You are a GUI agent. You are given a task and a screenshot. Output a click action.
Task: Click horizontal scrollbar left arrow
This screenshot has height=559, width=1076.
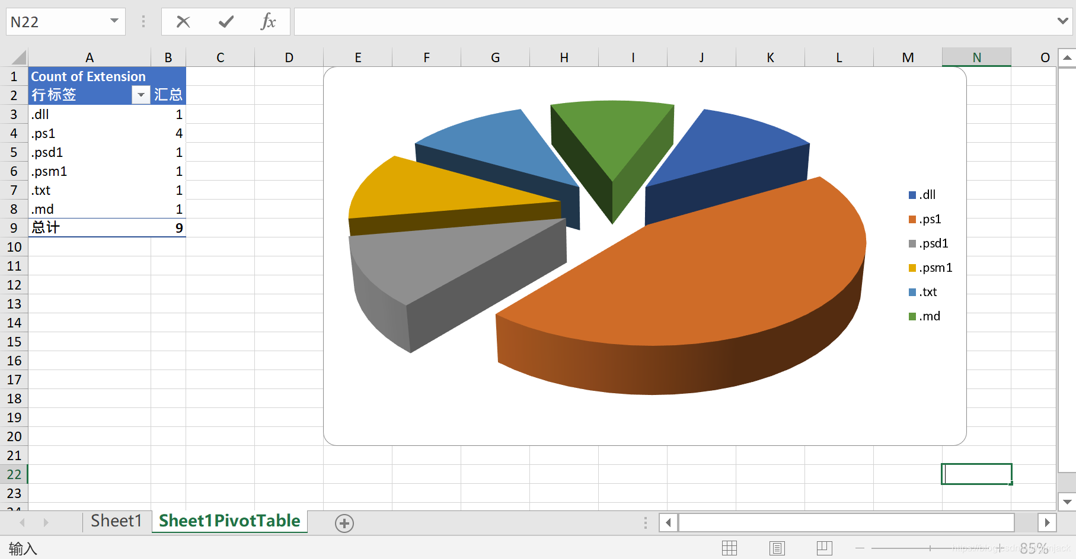tap(669, 523)
